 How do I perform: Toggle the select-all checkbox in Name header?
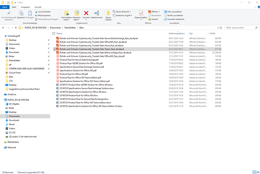[x=54, y=33]
